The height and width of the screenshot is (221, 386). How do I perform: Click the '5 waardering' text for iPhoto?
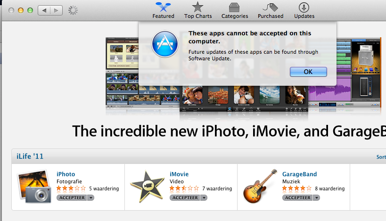(x=104, y=188)
